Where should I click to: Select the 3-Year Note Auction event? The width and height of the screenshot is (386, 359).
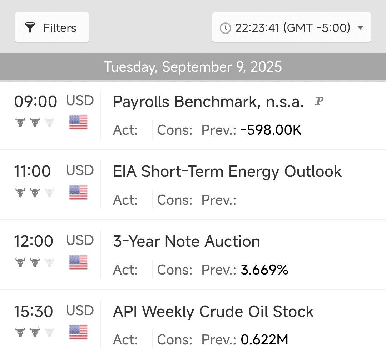[x=187, y=242]
